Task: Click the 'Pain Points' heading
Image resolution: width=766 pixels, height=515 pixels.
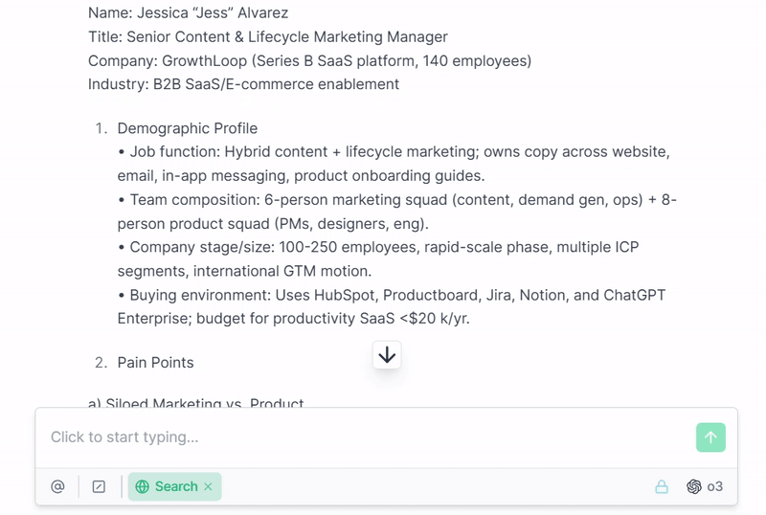Action: coord(155,363)
